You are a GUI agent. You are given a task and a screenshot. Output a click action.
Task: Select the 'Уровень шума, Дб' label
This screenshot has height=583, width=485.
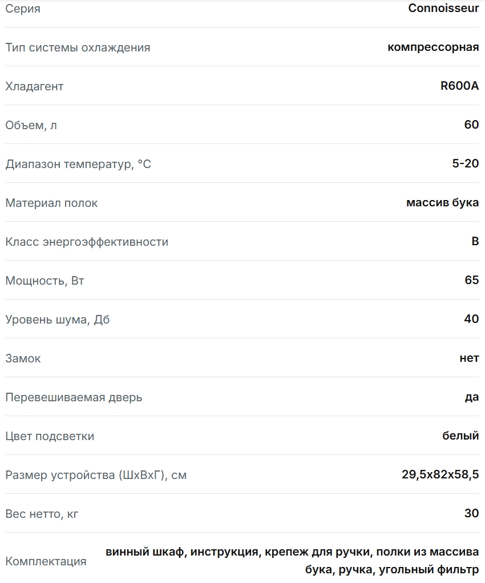(57, 320)
